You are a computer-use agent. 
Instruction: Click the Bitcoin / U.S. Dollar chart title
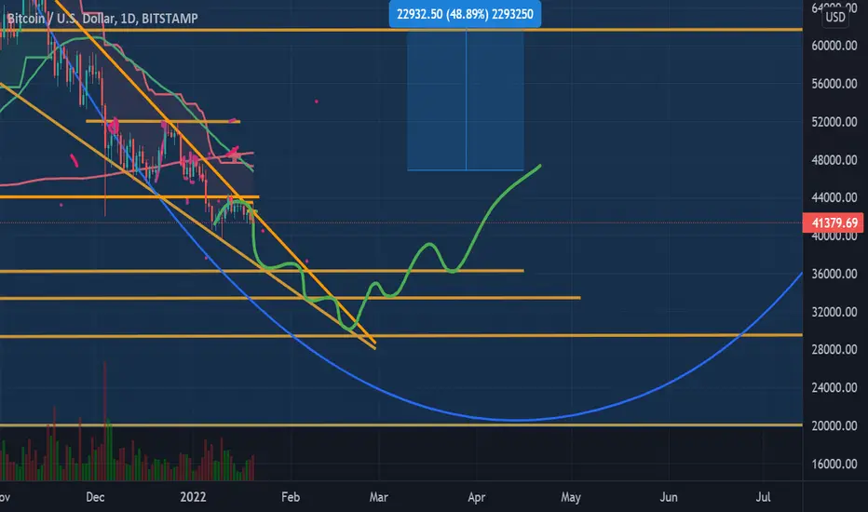click(x=102, y=19)
